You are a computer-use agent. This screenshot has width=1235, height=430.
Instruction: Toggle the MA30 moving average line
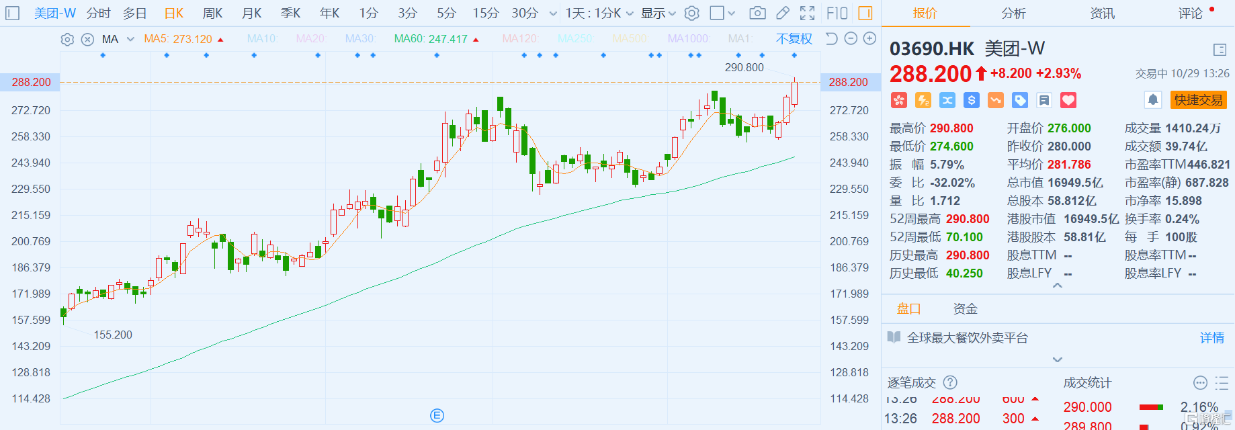click(x=360, y=39)
